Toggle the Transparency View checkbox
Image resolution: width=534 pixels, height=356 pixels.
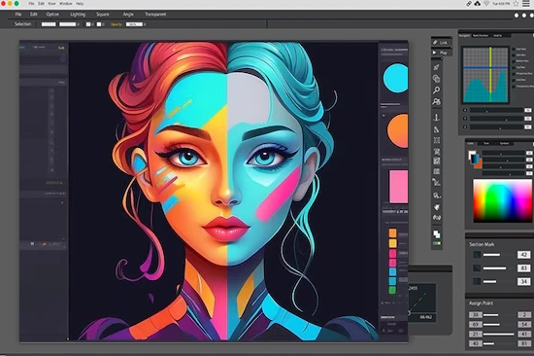point(514,87)
